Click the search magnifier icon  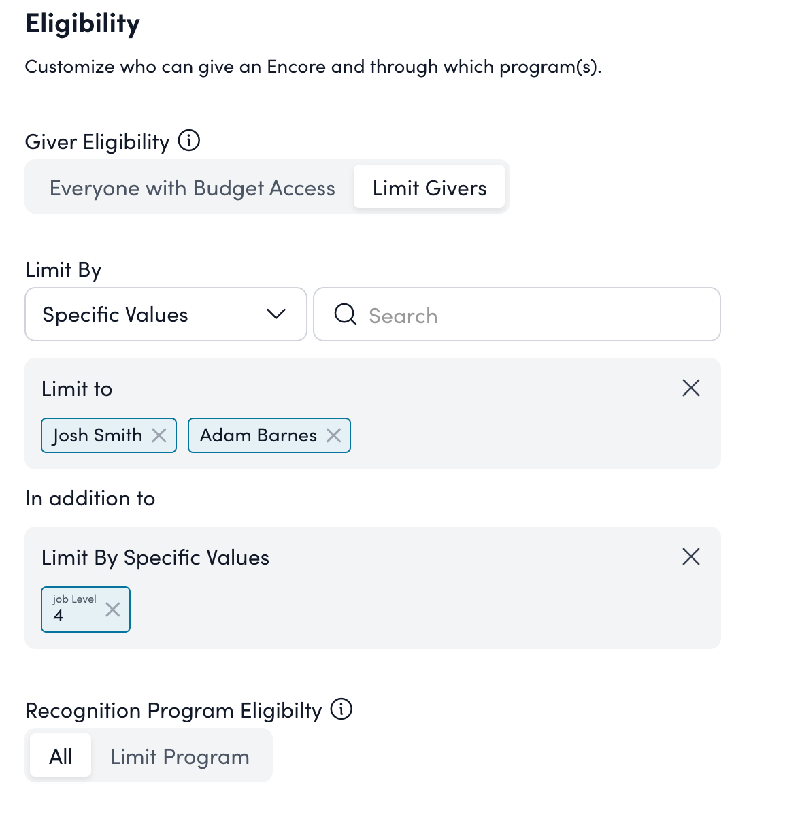(346, 314)
